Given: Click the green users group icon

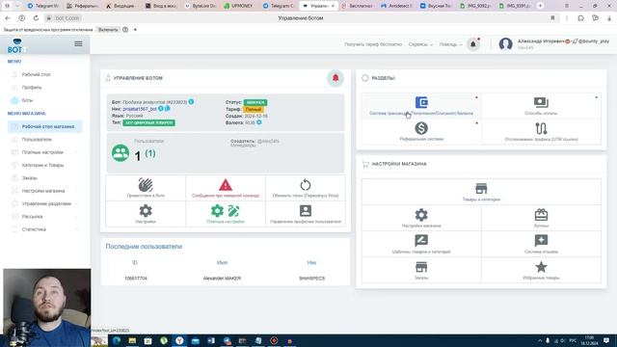Looking at the screenshot, I should coord(121,153).
